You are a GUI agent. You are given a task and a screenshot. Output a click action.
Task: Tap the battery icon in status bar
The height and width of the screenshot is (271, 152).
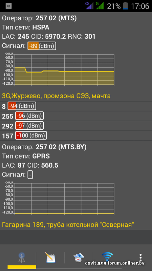tap(125, 6)
